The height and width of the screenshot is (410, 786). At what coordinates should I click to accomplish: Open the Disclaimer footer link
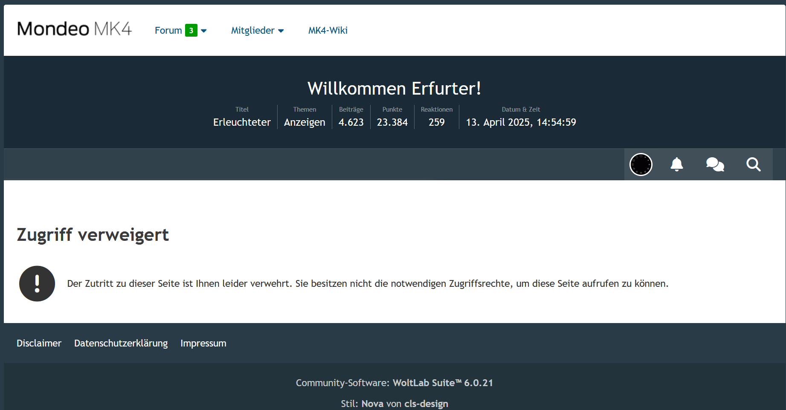(x=39, y=344)
